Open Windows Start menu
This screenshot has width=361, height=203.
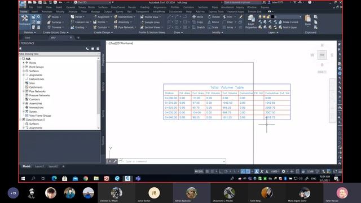[23, 178]
